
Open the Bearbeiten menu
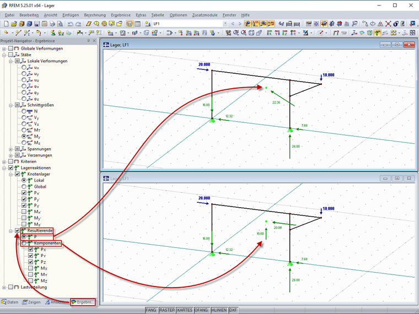coord(29,15)
